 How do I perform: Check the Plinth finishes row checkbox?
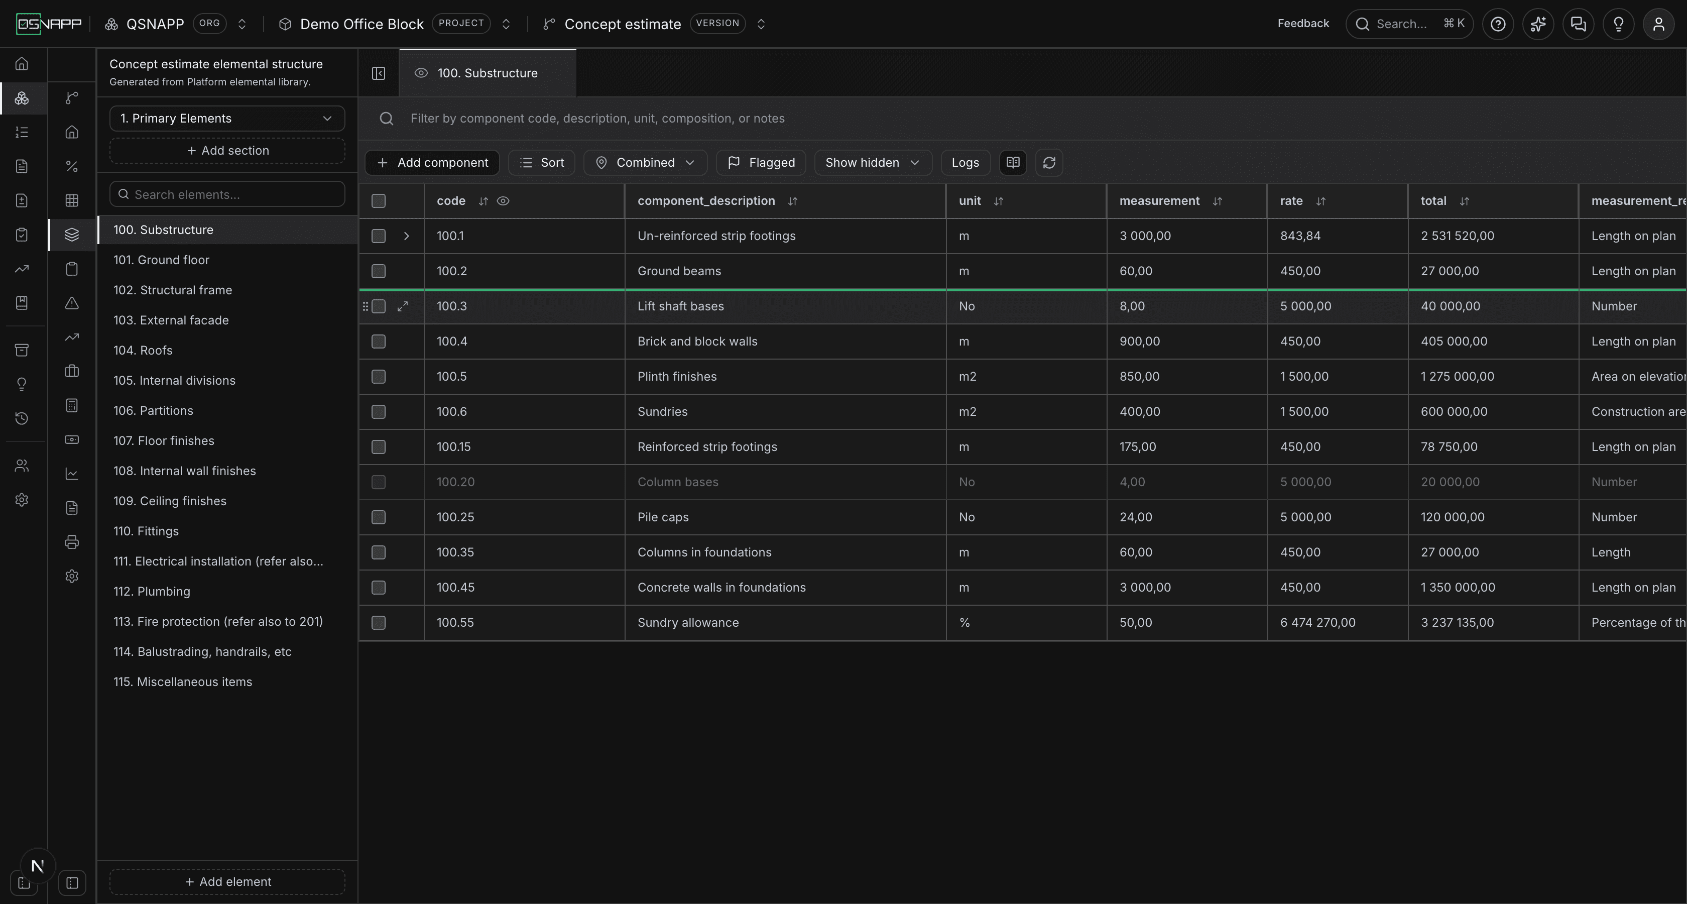(379, 377)
